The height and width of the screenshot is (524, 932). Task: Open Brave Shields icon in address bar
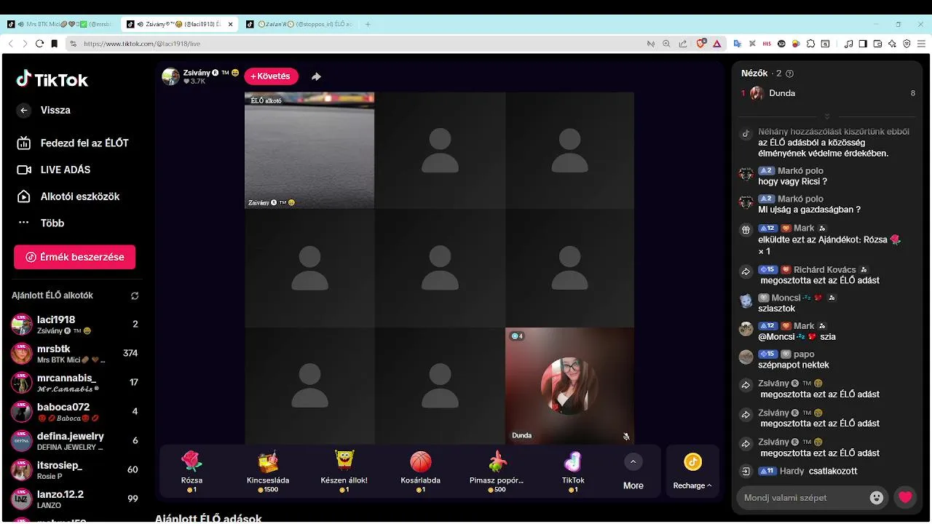(701, 44)
